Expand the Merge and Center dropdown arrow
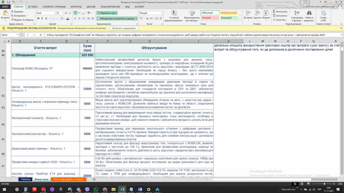The width and height of the screenshot is (344, 193). (136, 18)
